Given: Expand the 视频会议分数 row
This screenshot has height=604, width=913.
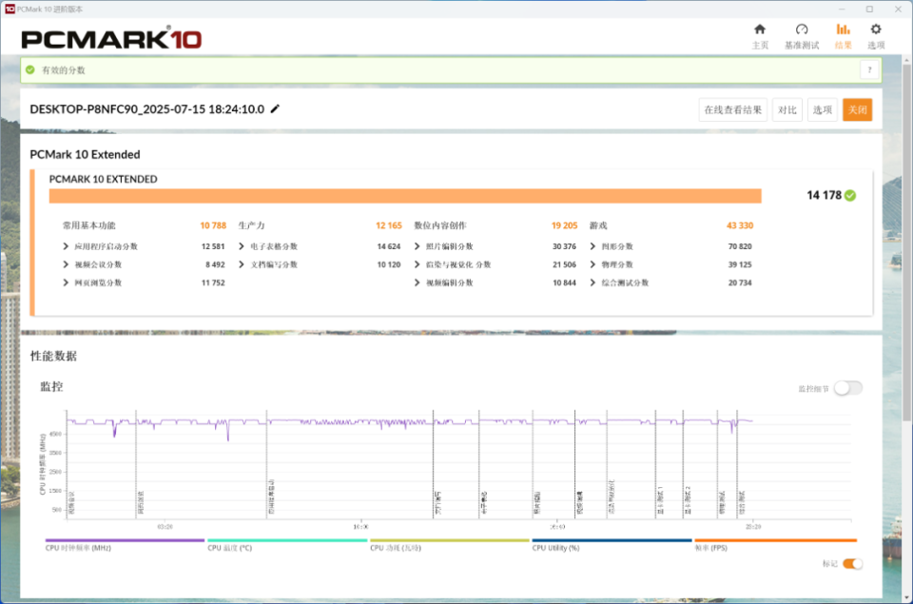Looking at the screenshot, I should coord(66,264).
